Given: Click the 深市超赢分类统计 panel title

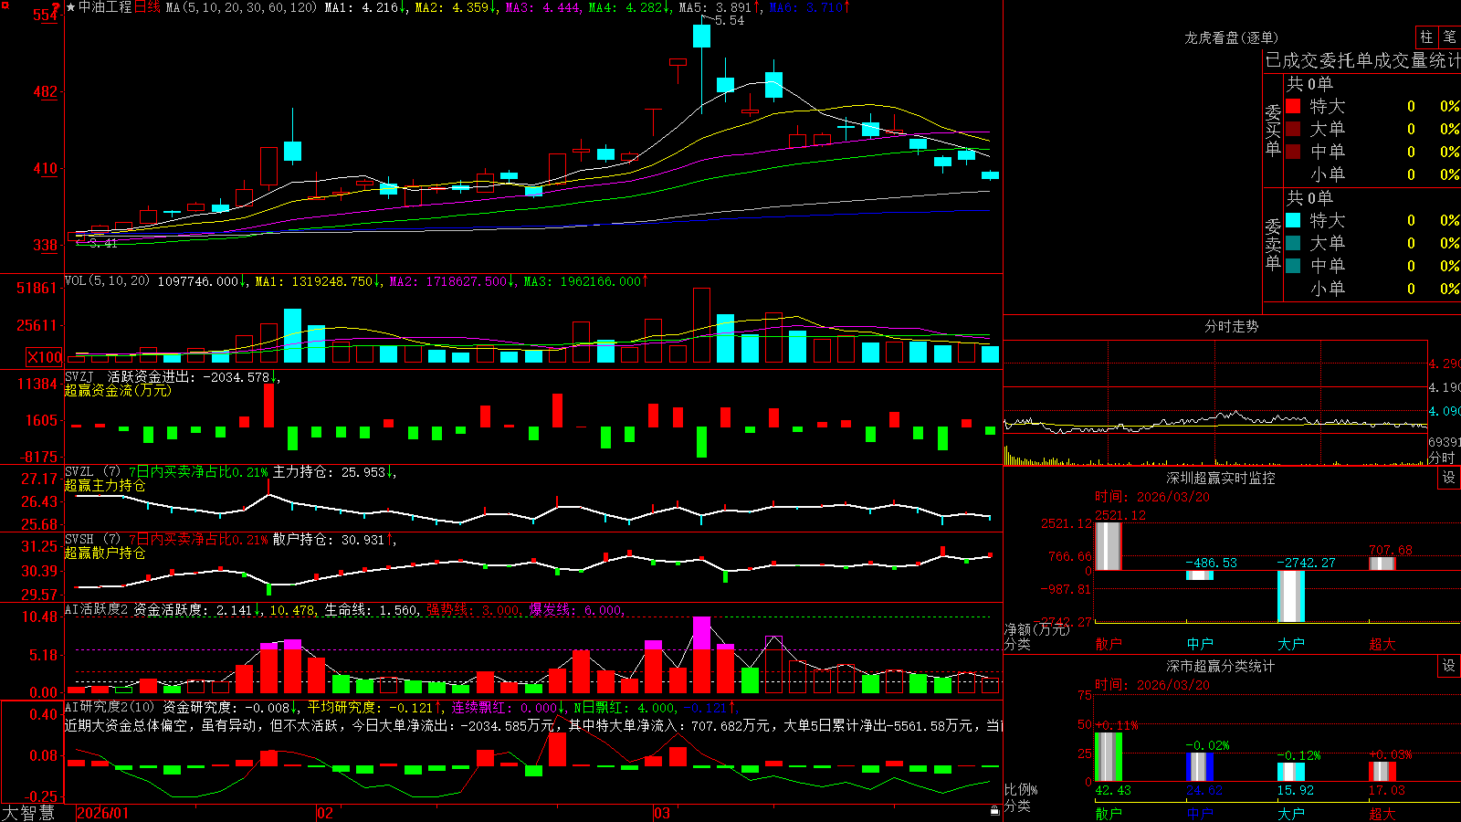Looking at the screenshot, I should 1221,666.
